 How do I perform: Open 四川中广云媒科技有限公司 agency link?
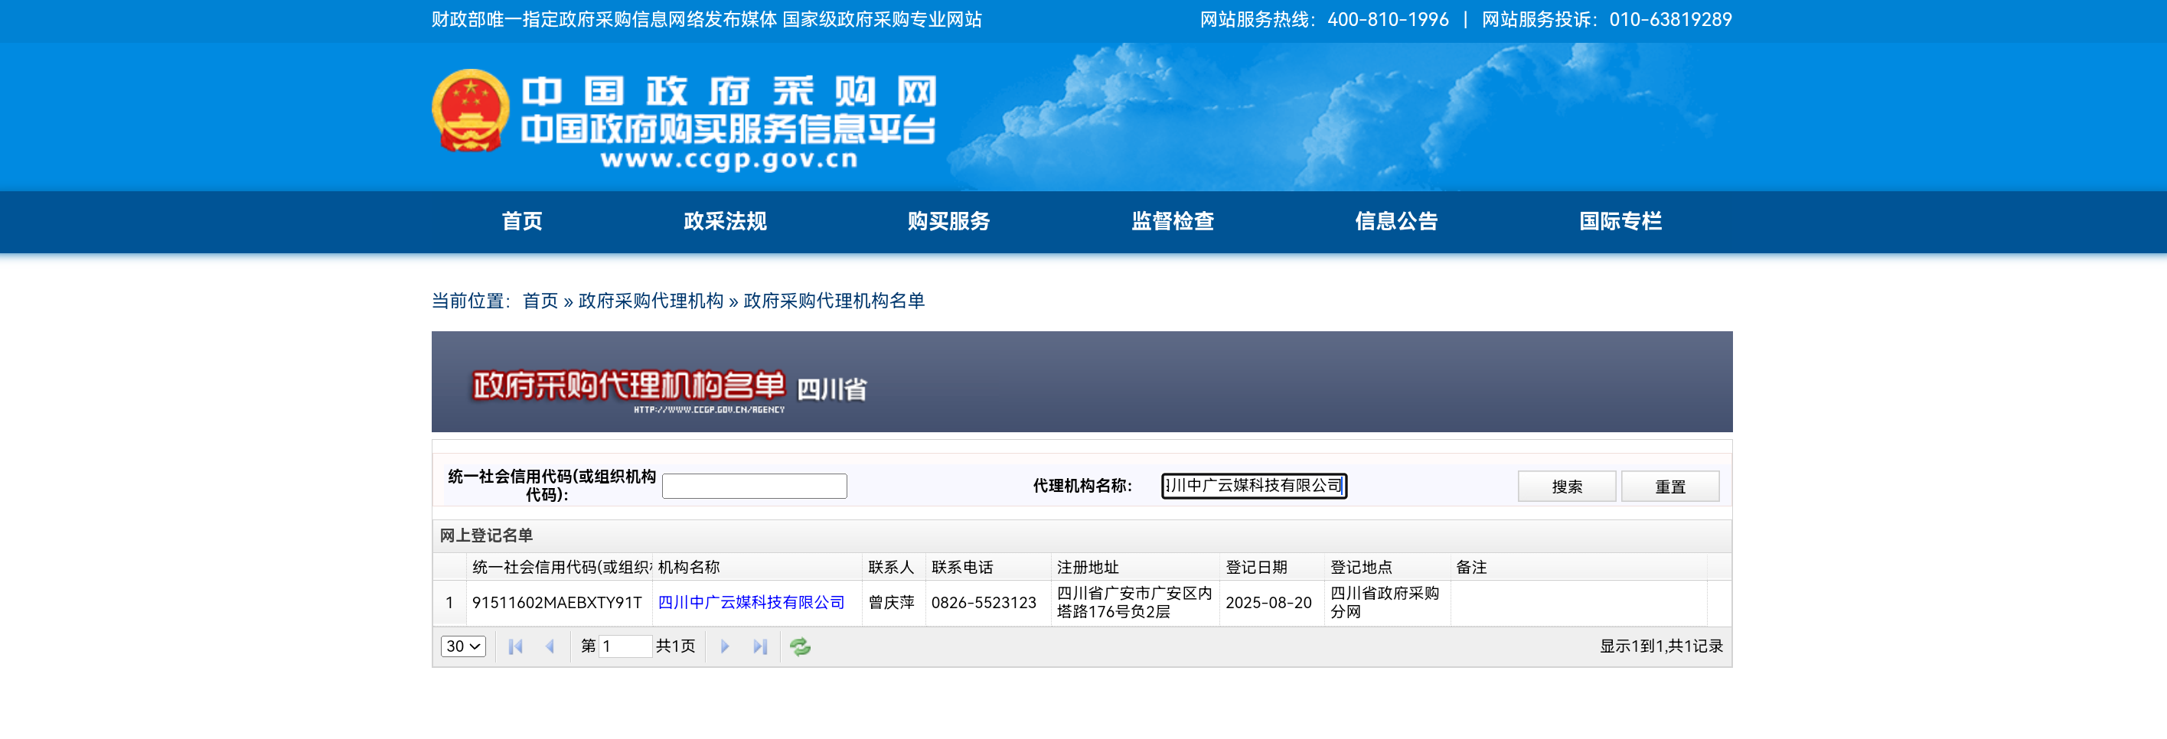click(x=751, y=602)
